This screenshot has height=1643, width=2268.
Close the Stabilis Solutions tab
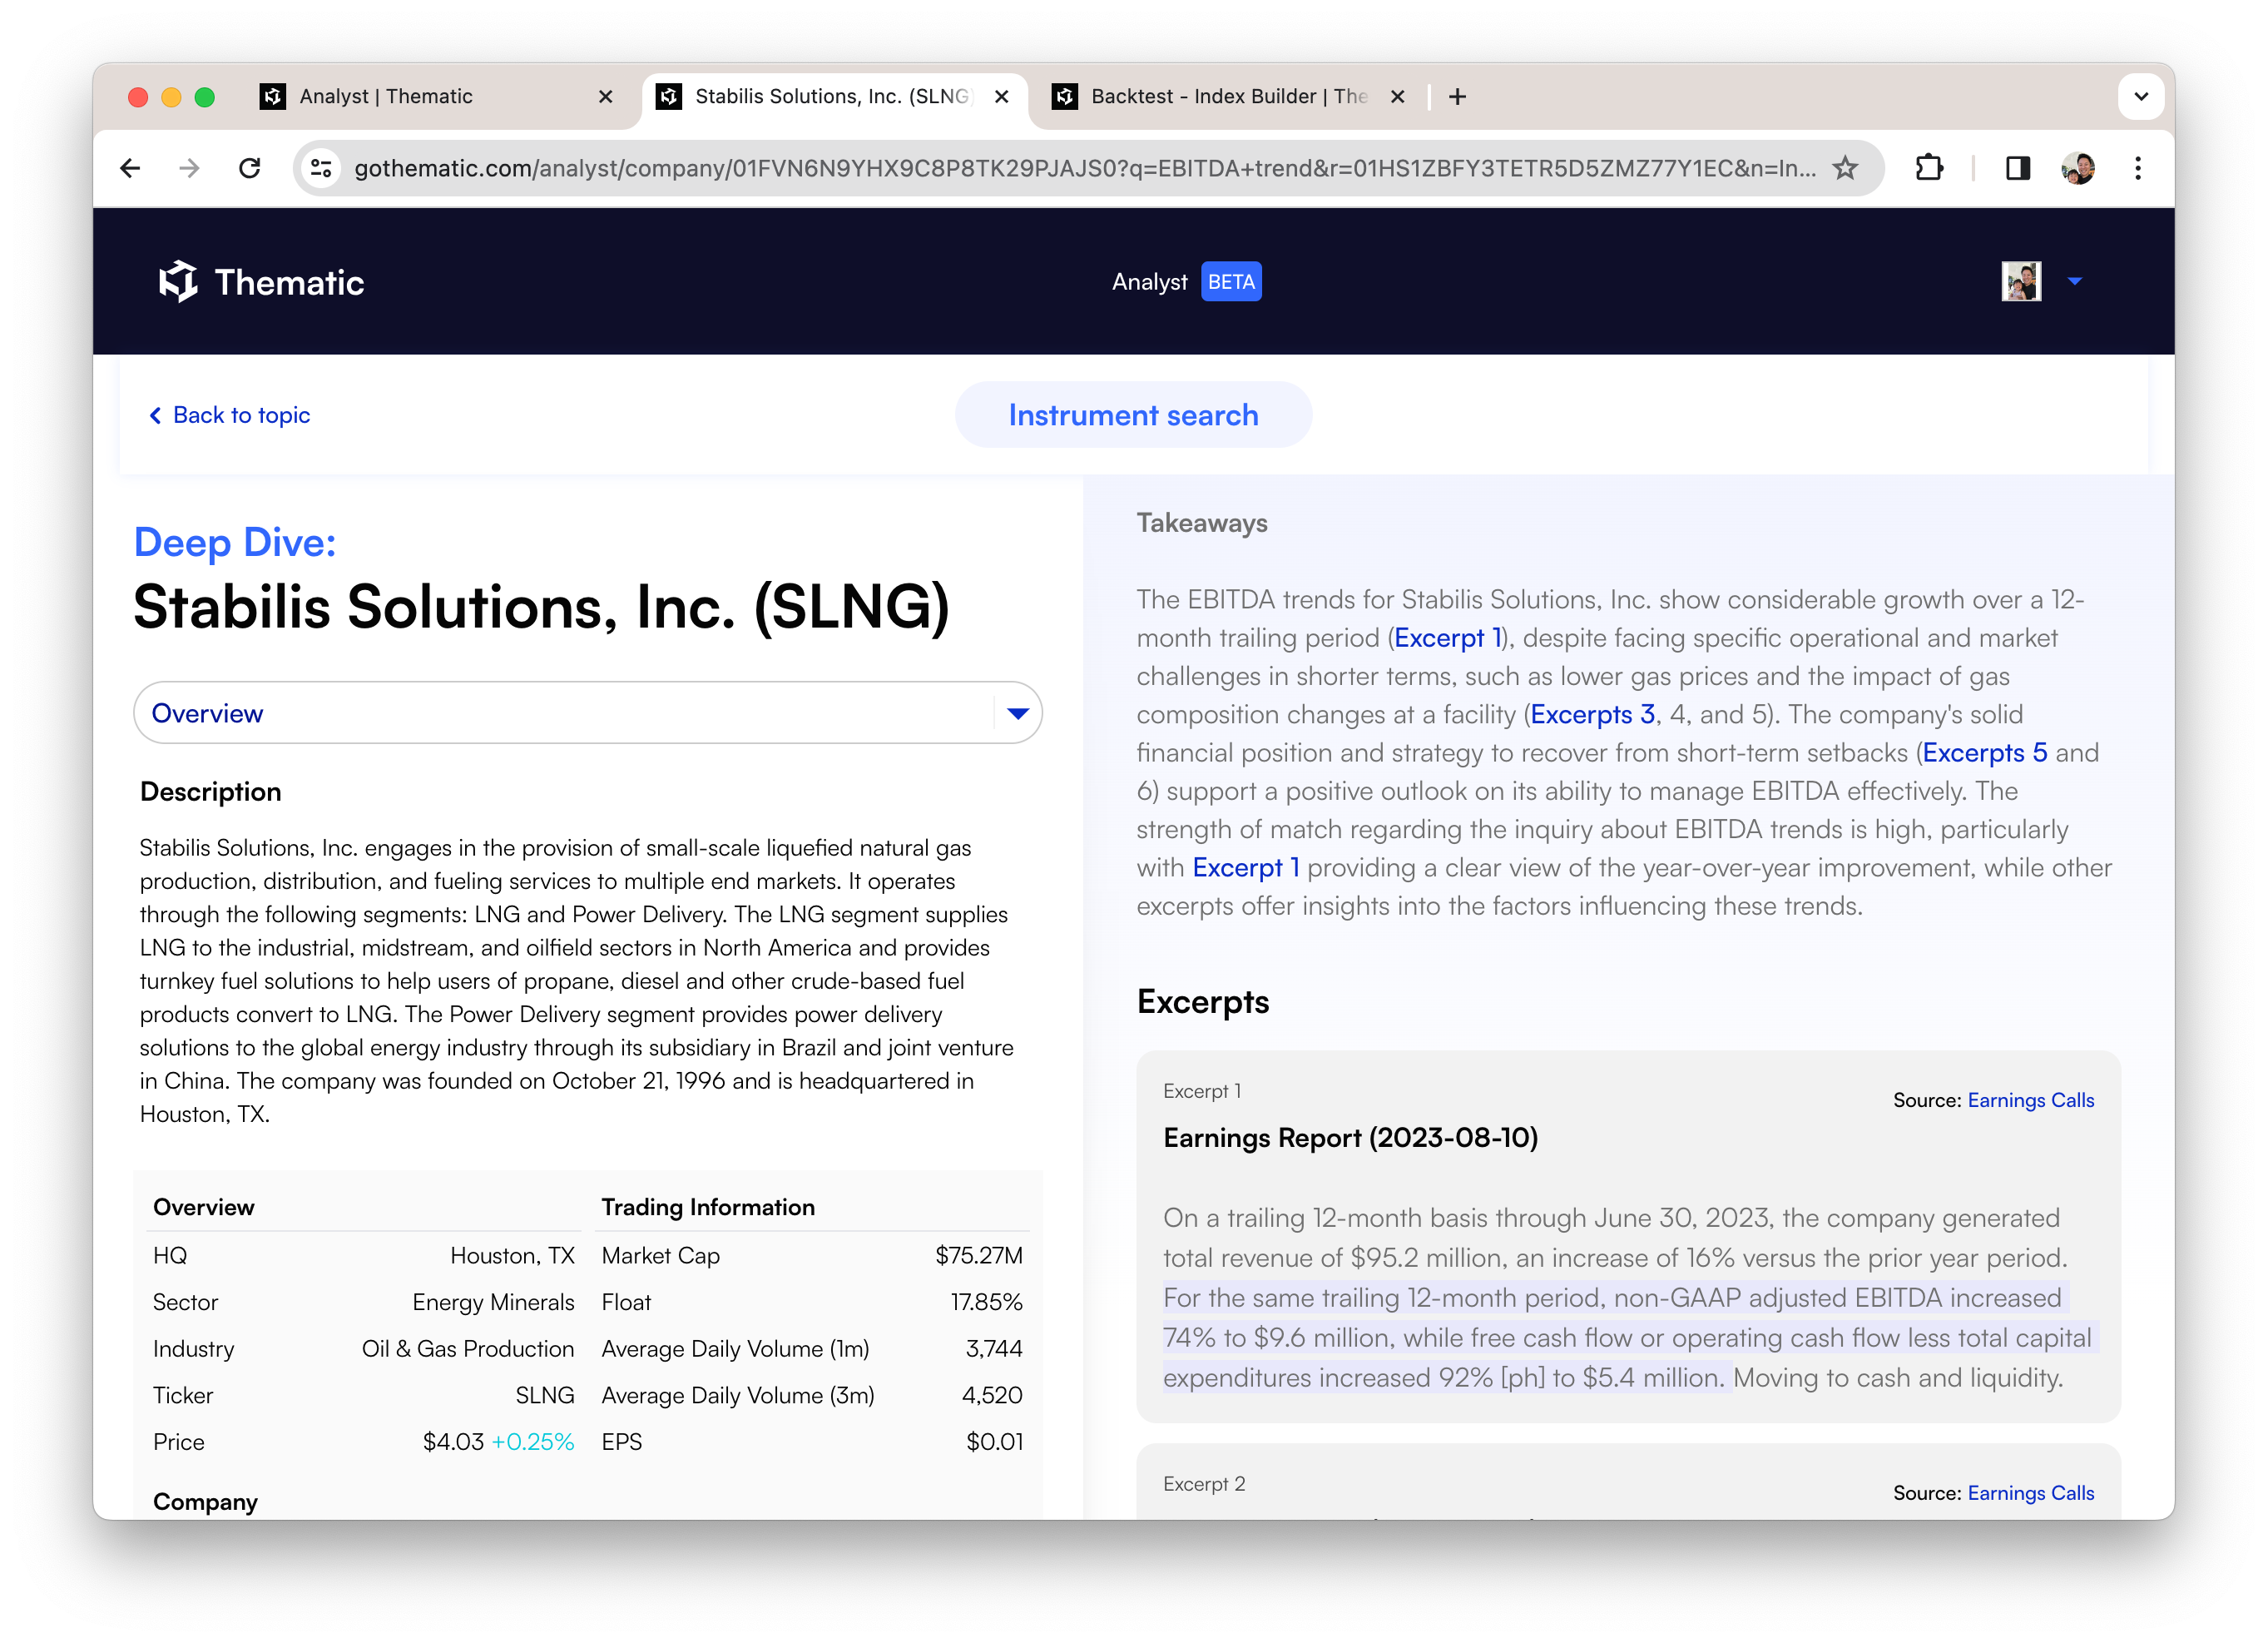[x=1001, y=97]
